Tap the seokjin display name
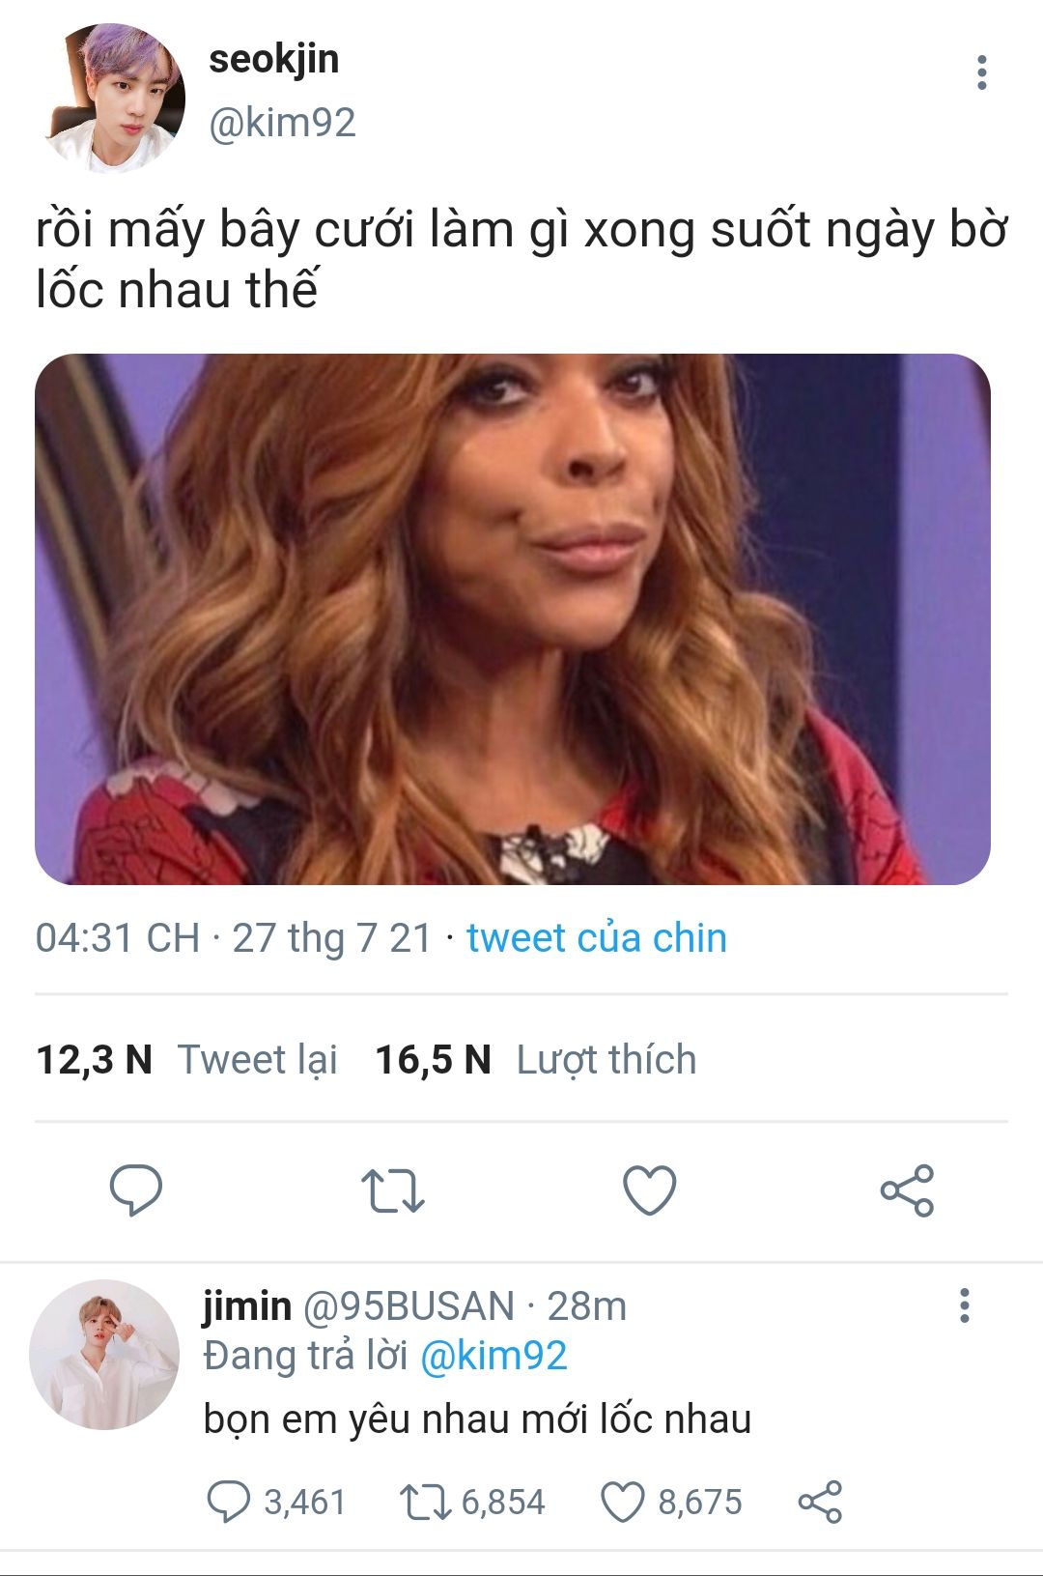This screenshot has width=1043, height=1576. tap(274, 60)
